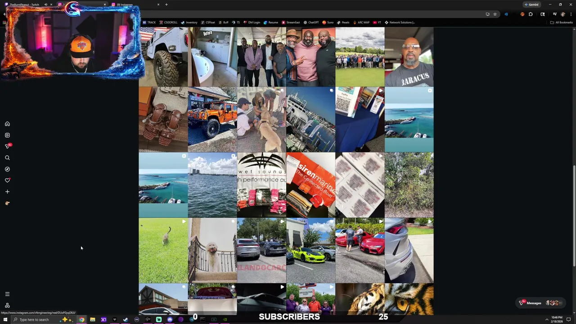576x324 pixels.
Task: Open Notifications heart icon in sidebar
Action: (7, 180)
